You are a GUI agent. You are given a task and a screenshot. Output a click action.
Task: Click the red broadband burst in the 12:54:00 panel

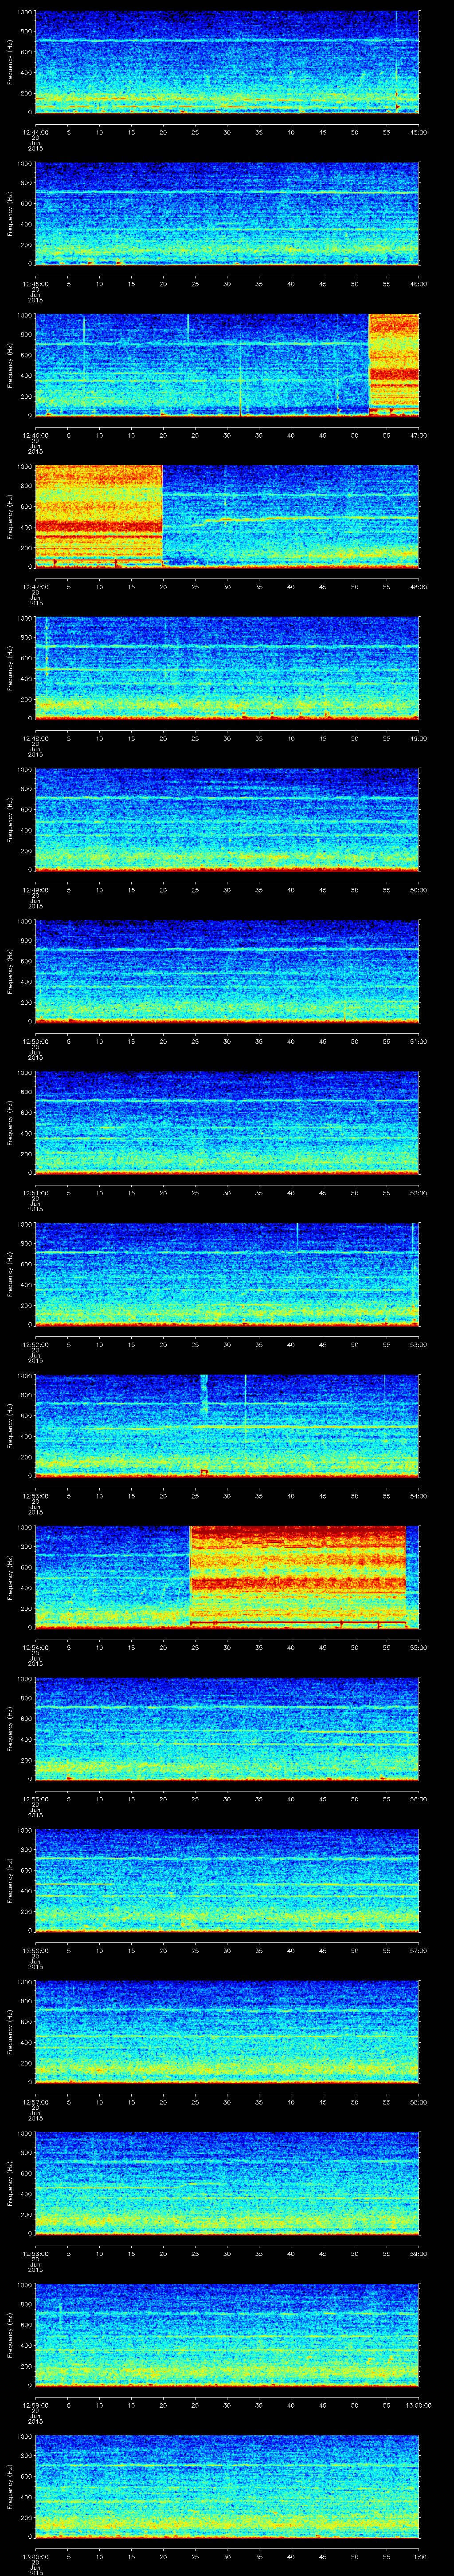click(x=297, y=1577)
